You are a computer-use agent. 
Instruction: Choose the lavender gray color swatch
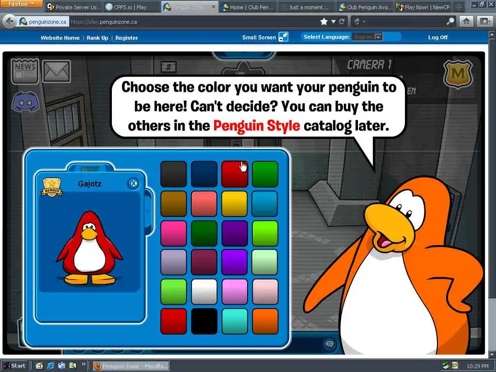coord(173,262)
